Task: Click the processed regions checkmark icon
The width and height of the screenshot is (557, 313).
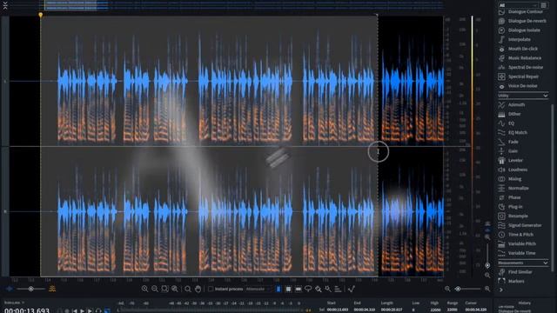Action: [x=352, y=290]
